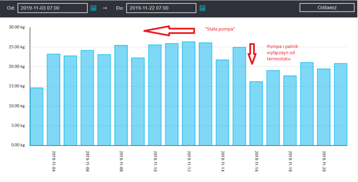Click the red left arrow near "Stała pompa"
358x182 pixels.
pos(168,31)
